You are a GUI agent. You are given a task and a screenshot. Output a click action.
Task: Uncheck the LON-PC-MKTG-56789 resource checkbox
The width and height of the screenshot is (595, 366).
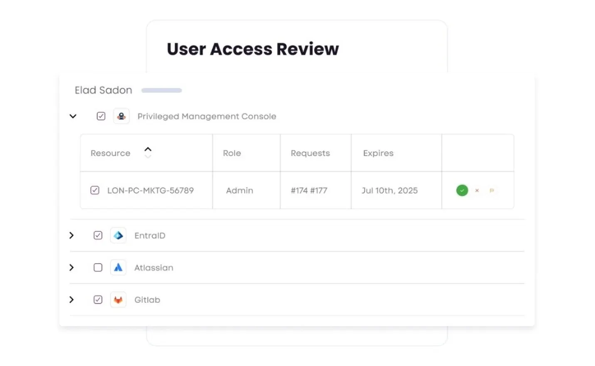[x=95, y=190]
